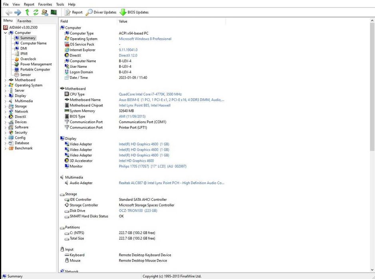Viewport: 375px width, 279px height.
Task: Select the Philips 170S monitor link
Action: coord(153,166)
